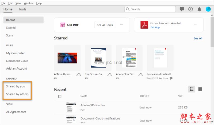Screen dimensions: 214x125
Task: Open Document Cloud files
Action: tap(17, 61)
